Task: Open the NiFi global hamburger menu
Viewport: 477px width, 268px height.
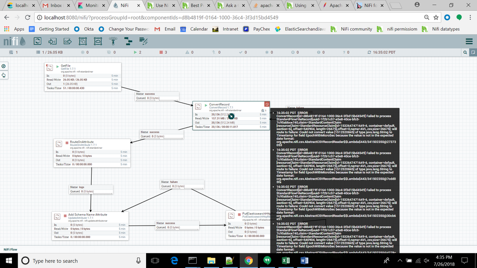Action: [469, 41]
